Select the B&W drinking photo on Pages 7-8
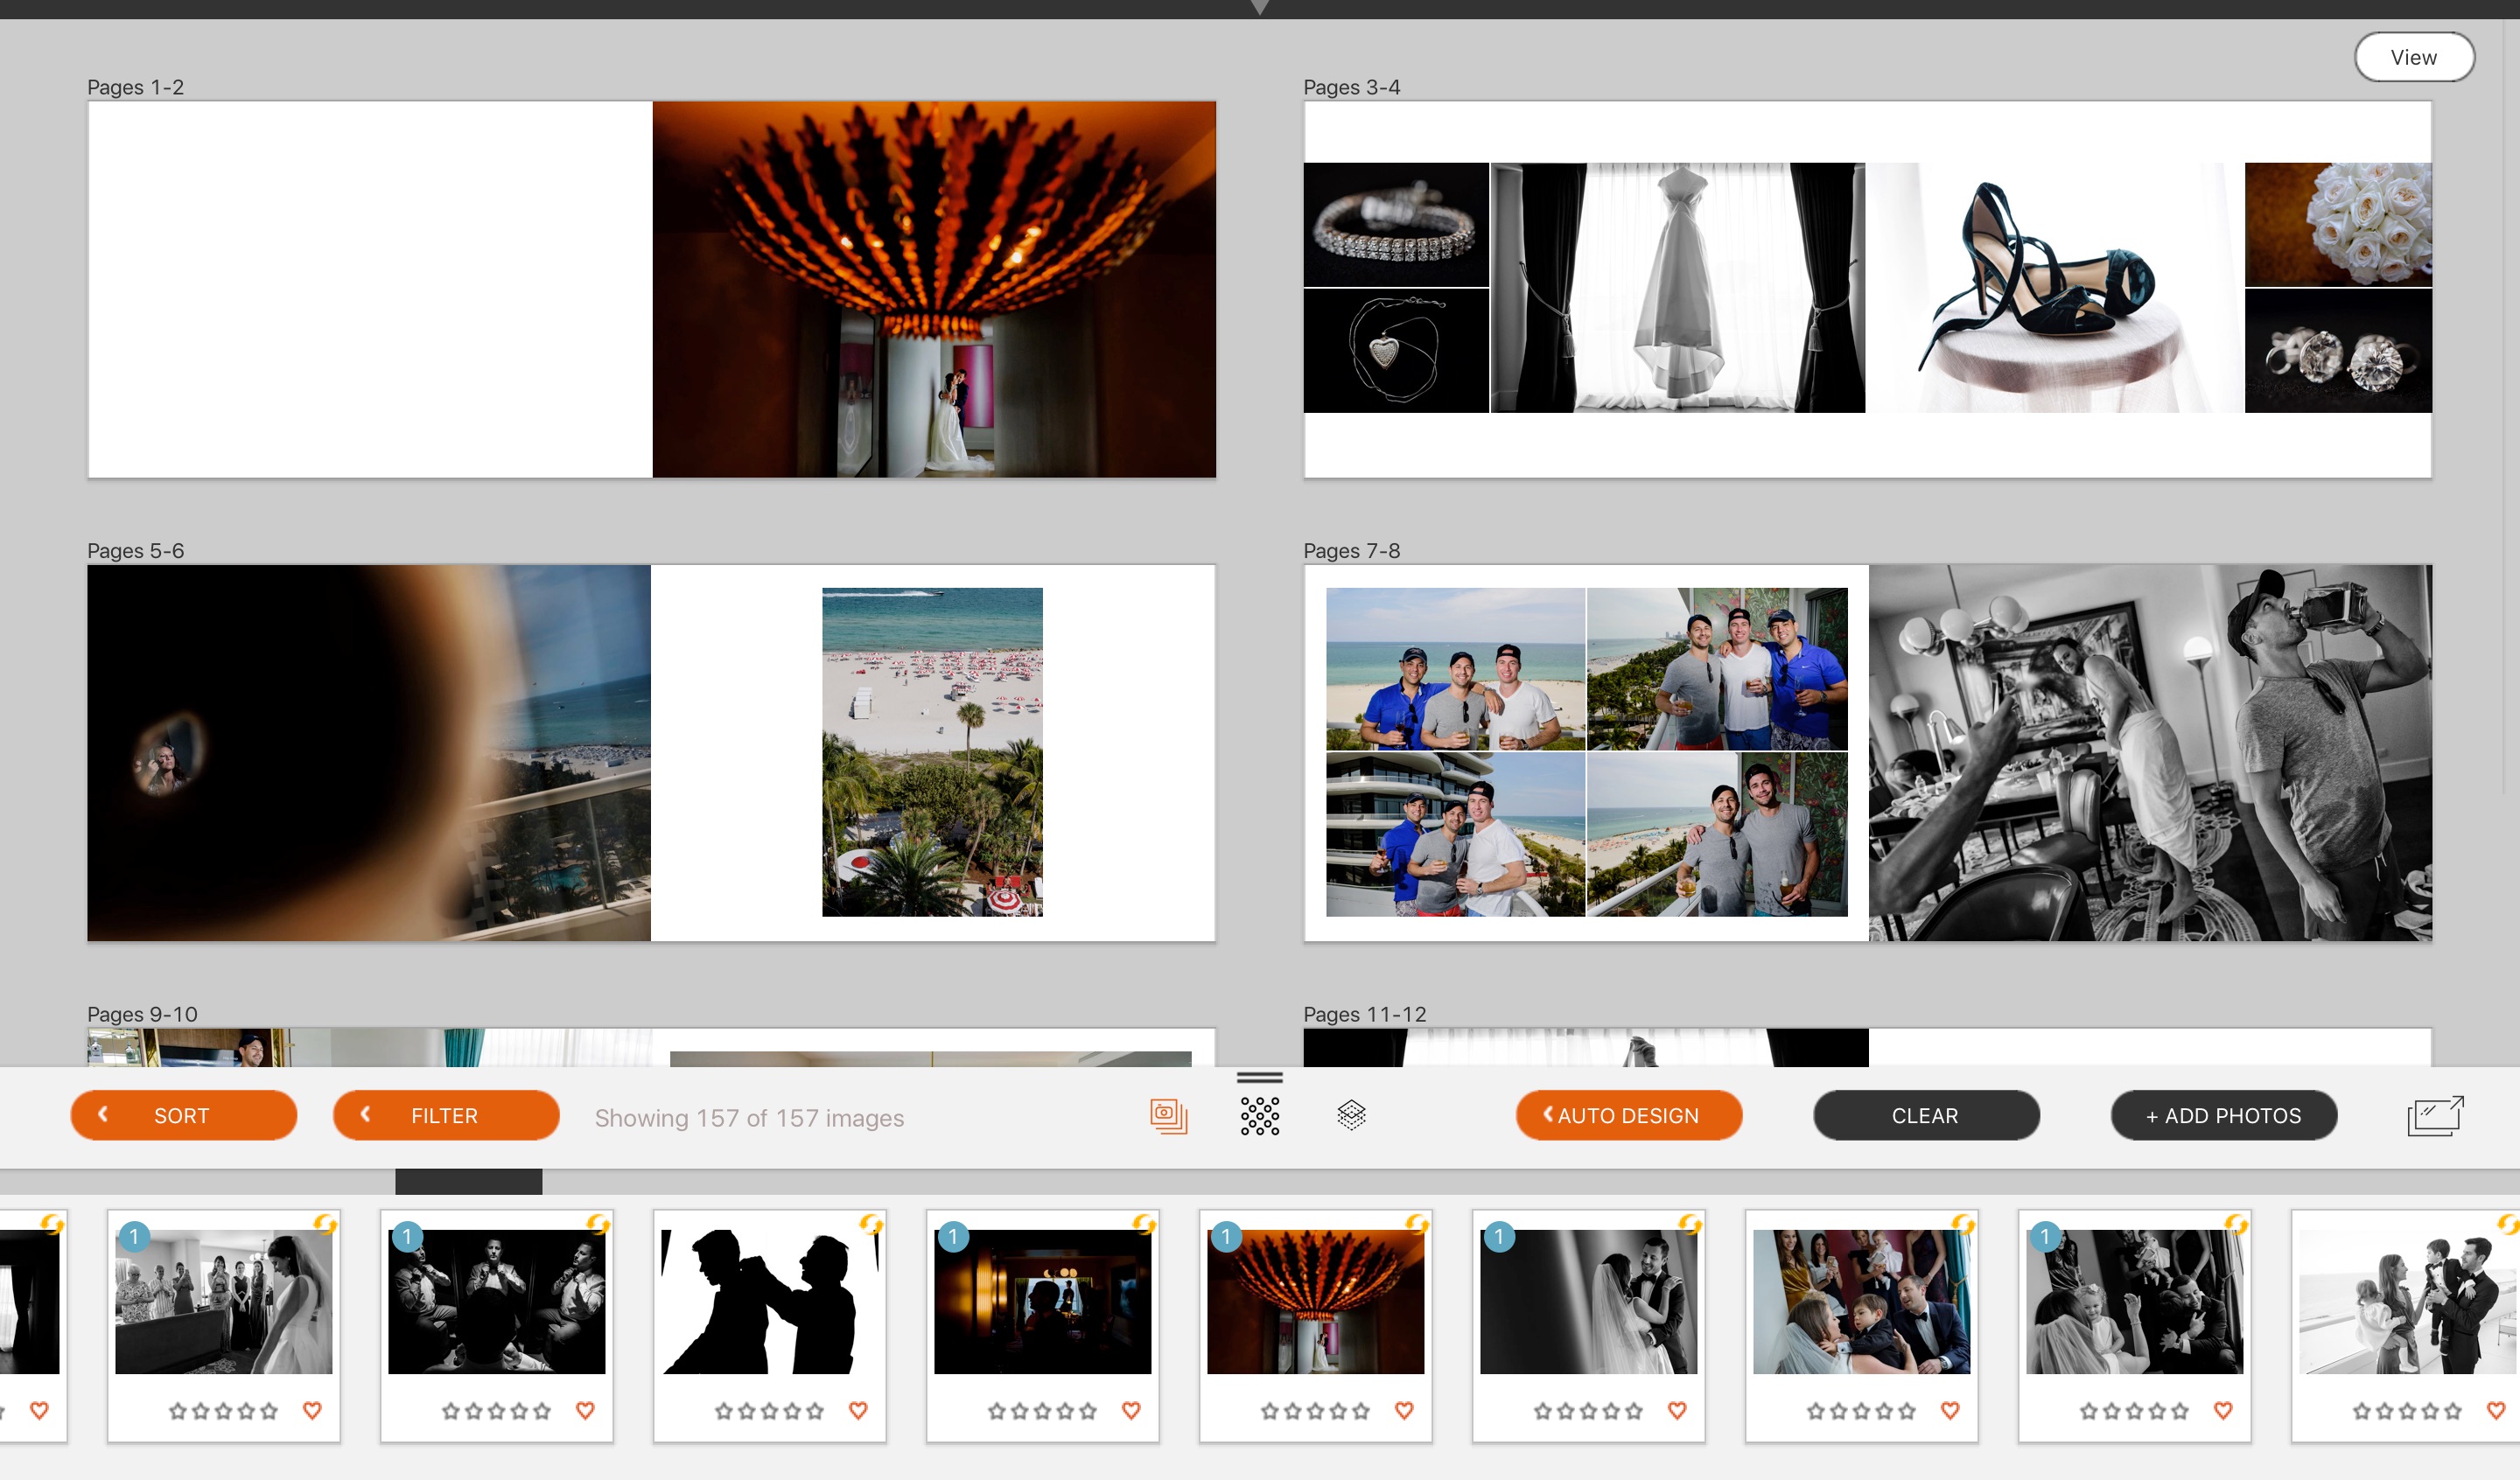 point(2150,753)
